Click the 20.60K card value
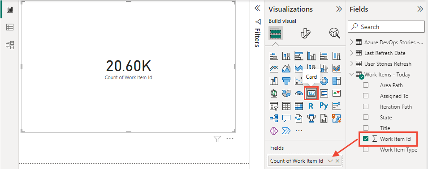428x169 pixels. click(129, 66)
